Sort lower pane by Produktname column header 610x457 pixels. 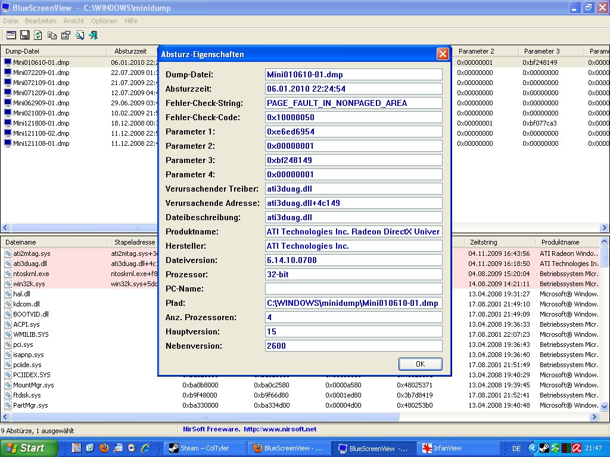pos(568,242)
